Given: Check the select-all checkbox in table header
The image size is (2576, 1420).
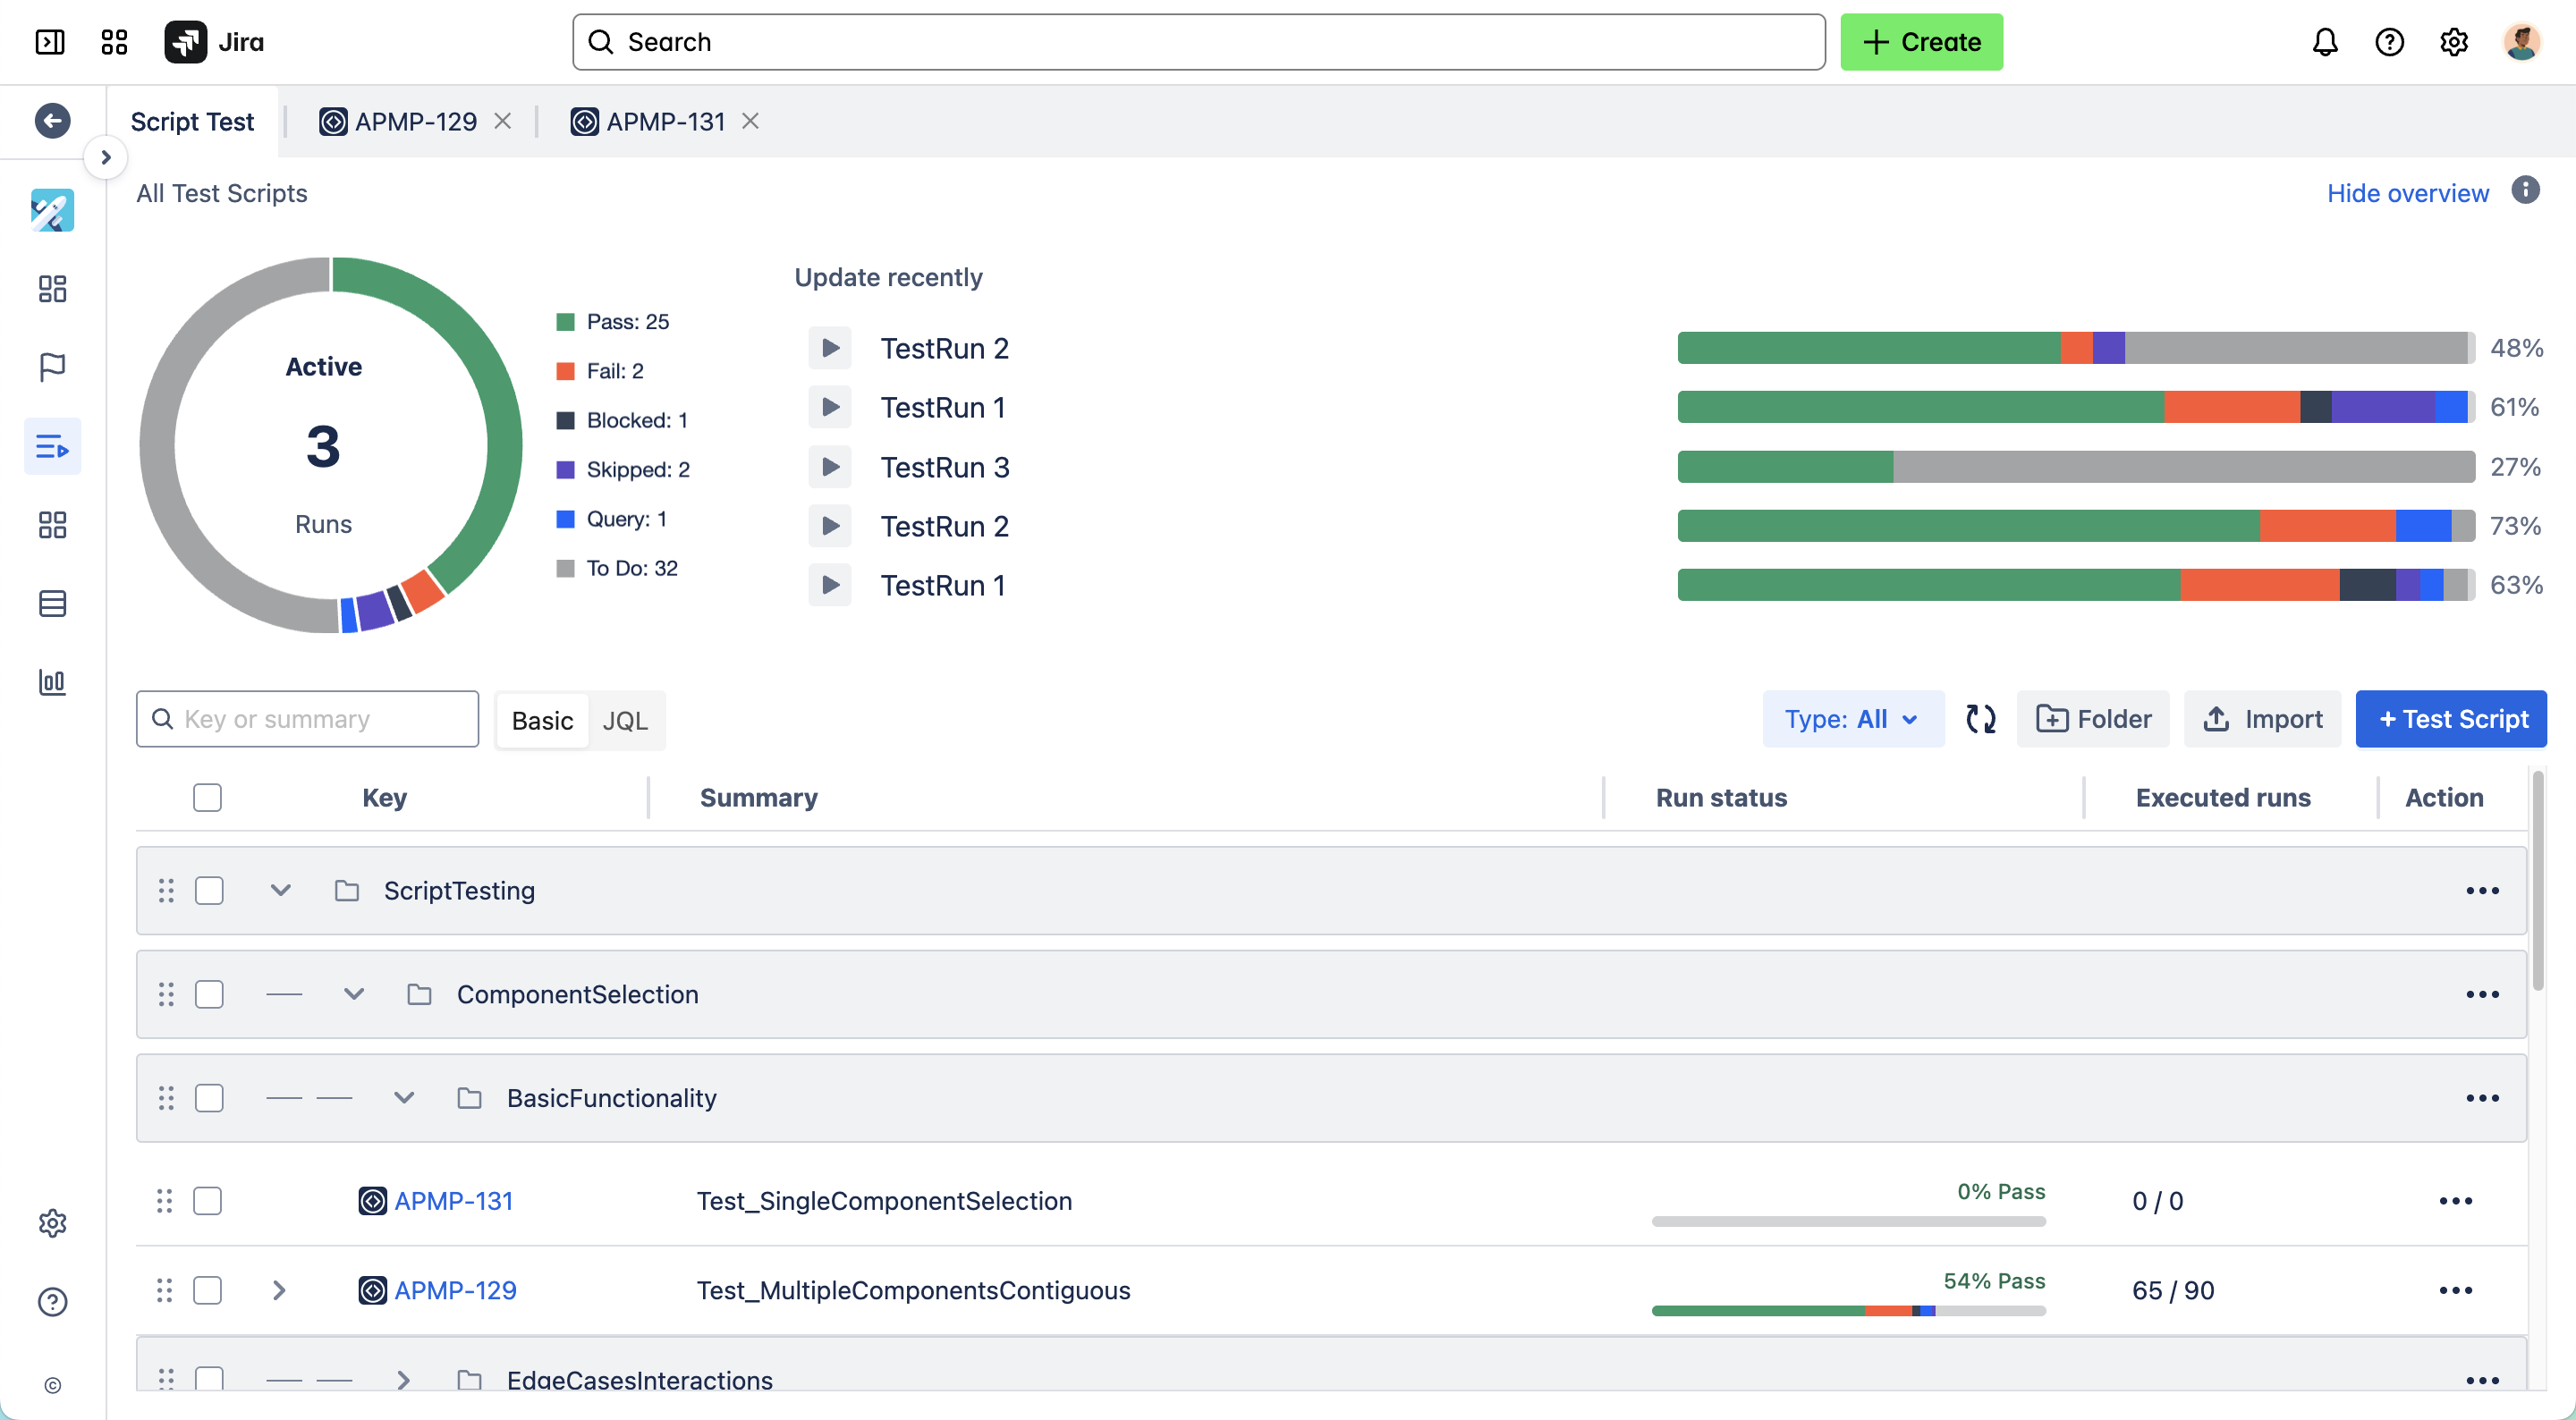Looking at the screenshot, I should tap(207, 797).
